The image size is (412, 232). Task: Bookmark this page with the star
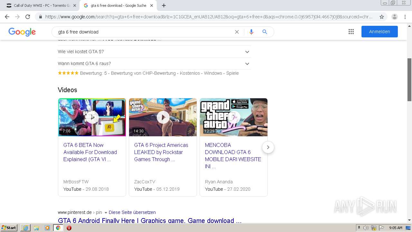[382, 17]
